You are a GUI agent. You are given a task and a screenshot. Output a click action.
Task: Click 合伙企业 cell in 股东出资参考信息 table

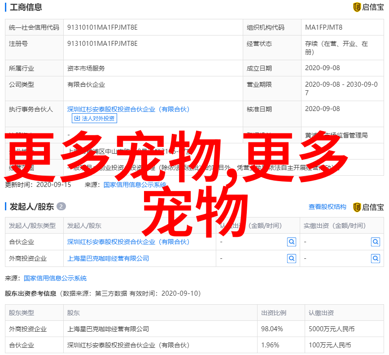[x=34, y=345]
